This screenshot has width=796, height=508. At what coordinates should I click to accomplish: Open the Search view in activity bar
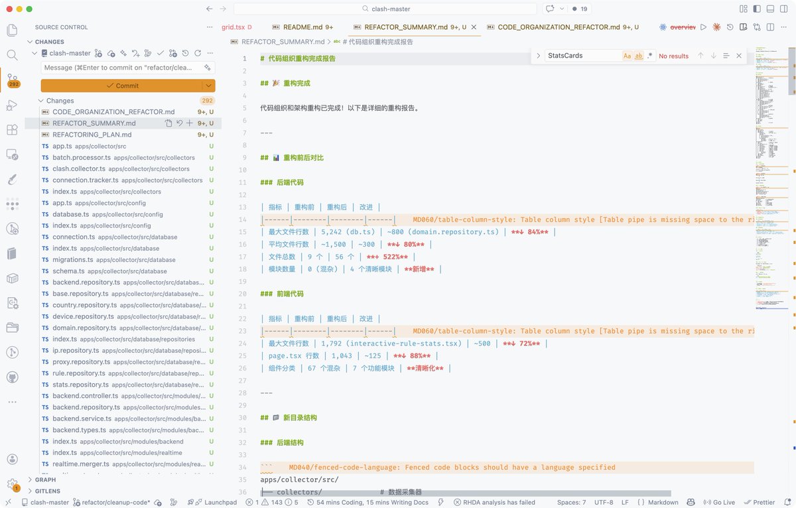tap(12, 55)
